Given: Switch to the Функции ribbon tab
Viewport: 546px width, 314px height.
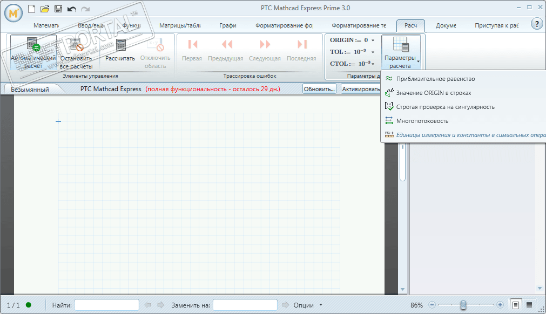Looking at the screenshot, I should coord(131,25).
